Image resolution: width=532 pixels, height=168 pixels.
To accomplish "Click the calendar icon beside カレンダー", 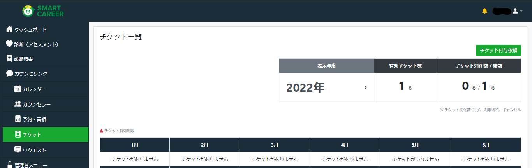I will 18,89.
